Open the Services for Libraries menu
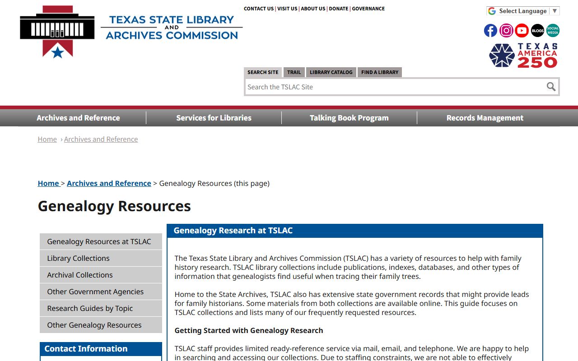 [x=214, y=118]
